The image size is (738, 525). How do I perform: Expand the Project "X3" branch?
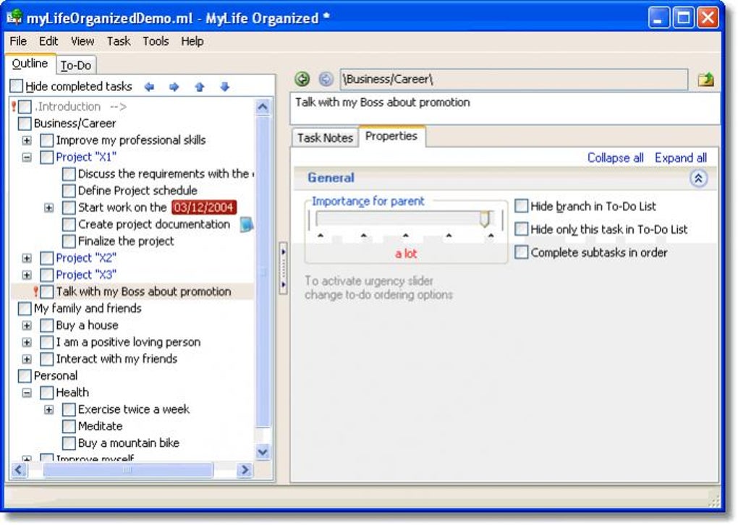point(27,276)
